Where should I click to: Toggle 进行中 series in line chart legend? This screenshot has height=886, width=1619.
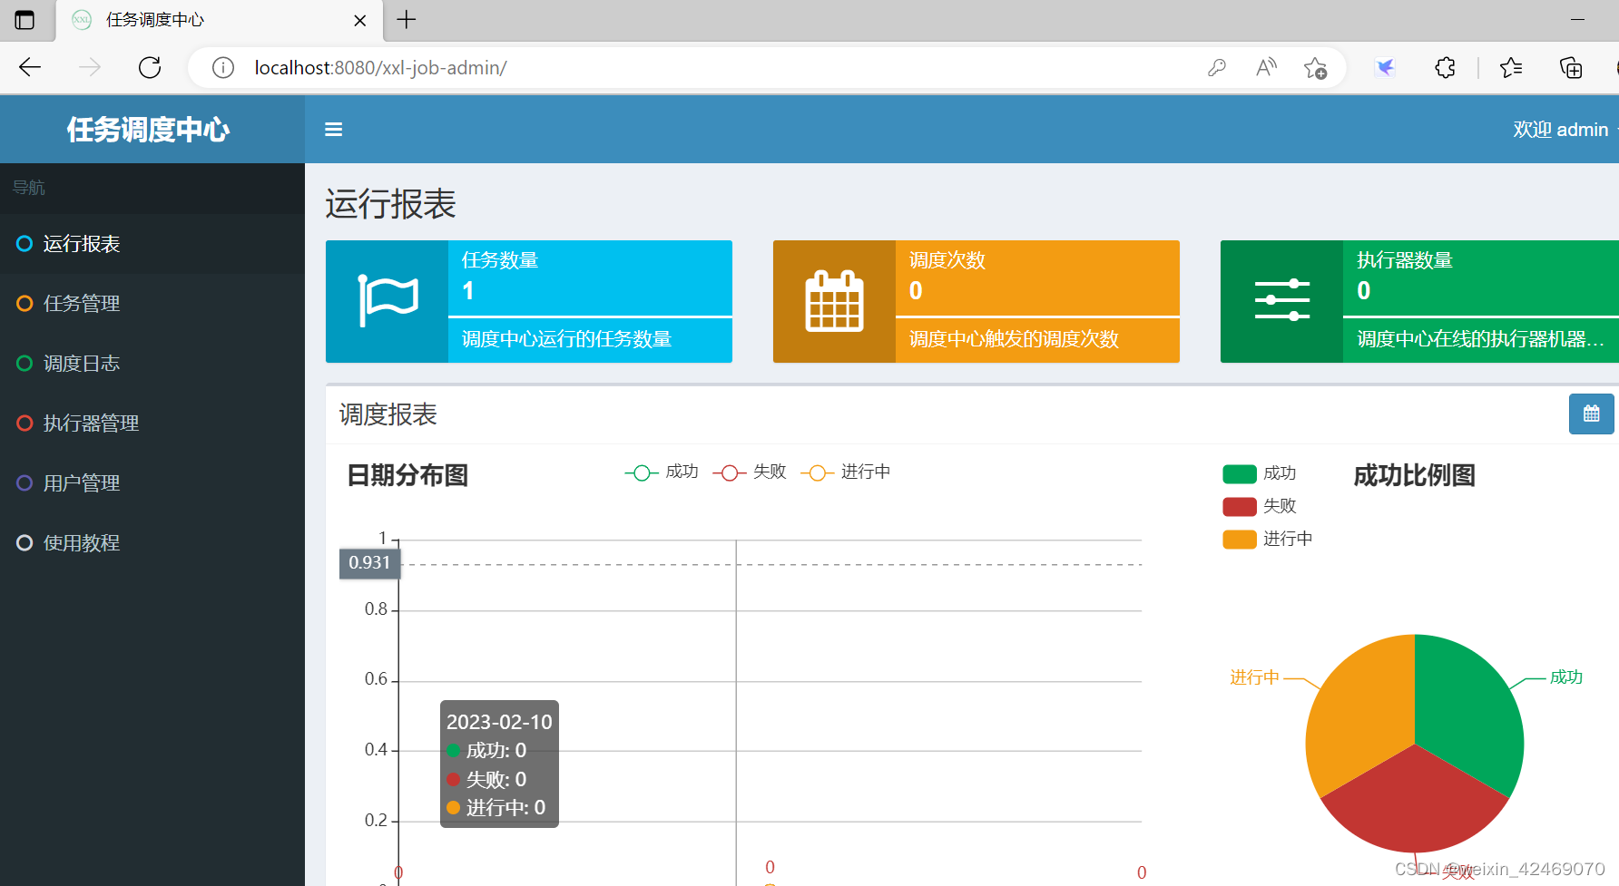coord(846,472)
